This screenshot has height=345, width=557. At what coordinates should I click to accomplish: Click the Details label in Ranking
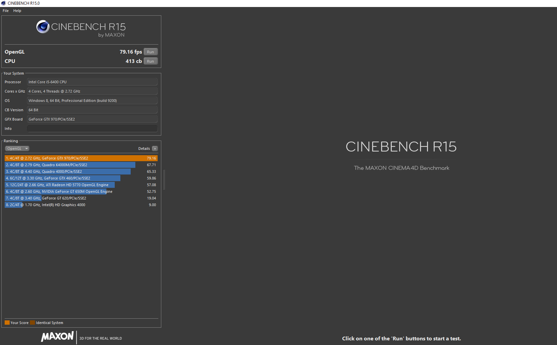click(x=144, y=149)
